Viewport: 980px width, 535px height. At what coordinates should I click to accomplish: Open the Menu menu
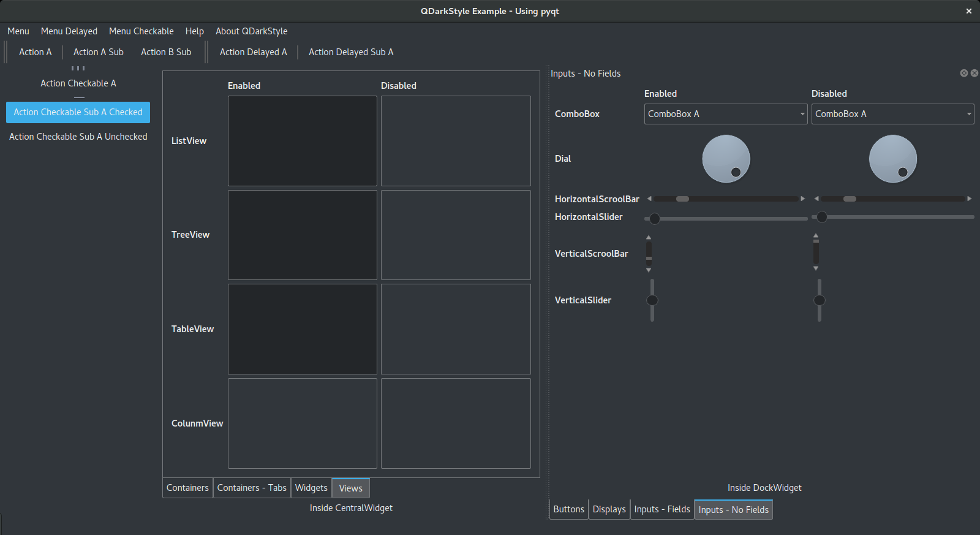(18, 31)
